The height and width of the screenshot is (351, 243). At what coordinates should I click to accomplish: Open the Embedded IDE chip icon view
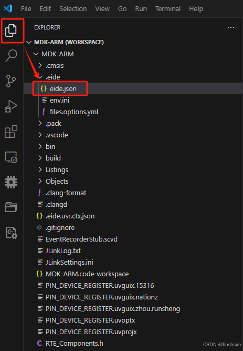click(x=11, y=182)
